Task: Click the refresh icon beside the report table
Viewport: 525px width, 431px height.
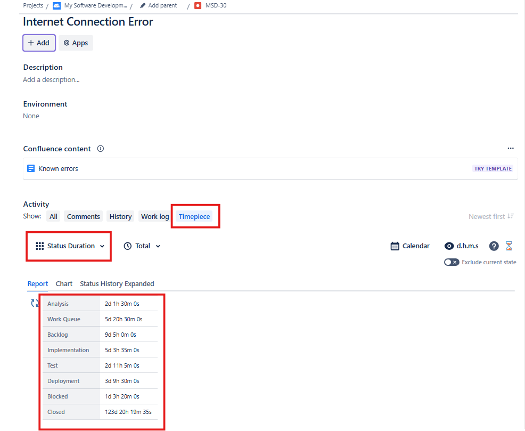Action: (34, 303)
